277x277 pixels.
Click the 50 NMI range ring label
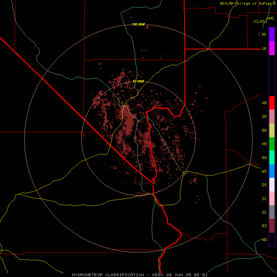click(138, 82)
